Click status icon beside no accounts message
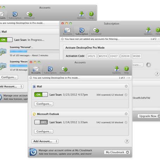 (62, 39)
